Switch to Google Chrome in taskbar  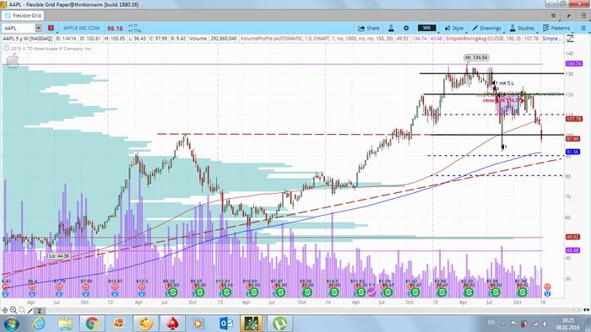[92, 323]
